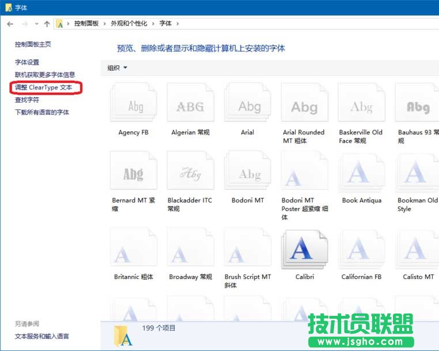
Task: Select the Broadway 常规 font icon
Action: click(190, 247)
